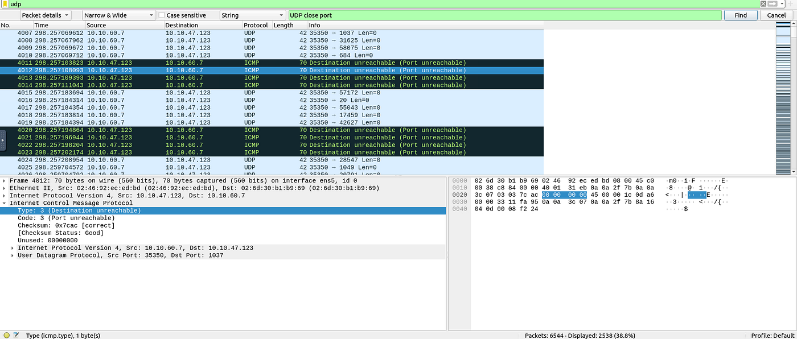Sort by the Source column header
Screen dimensions: 797x339
click(125, 25)
